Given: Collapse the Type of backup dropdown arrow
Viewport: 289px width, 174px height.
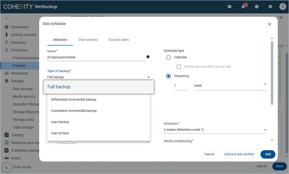Looking at the screenshot, I should coord(148,77).
